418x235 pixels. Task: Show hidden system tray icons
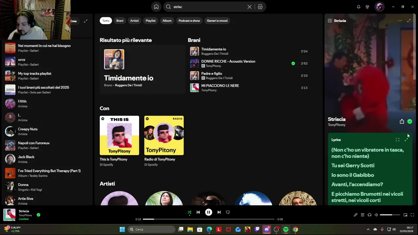368,229
